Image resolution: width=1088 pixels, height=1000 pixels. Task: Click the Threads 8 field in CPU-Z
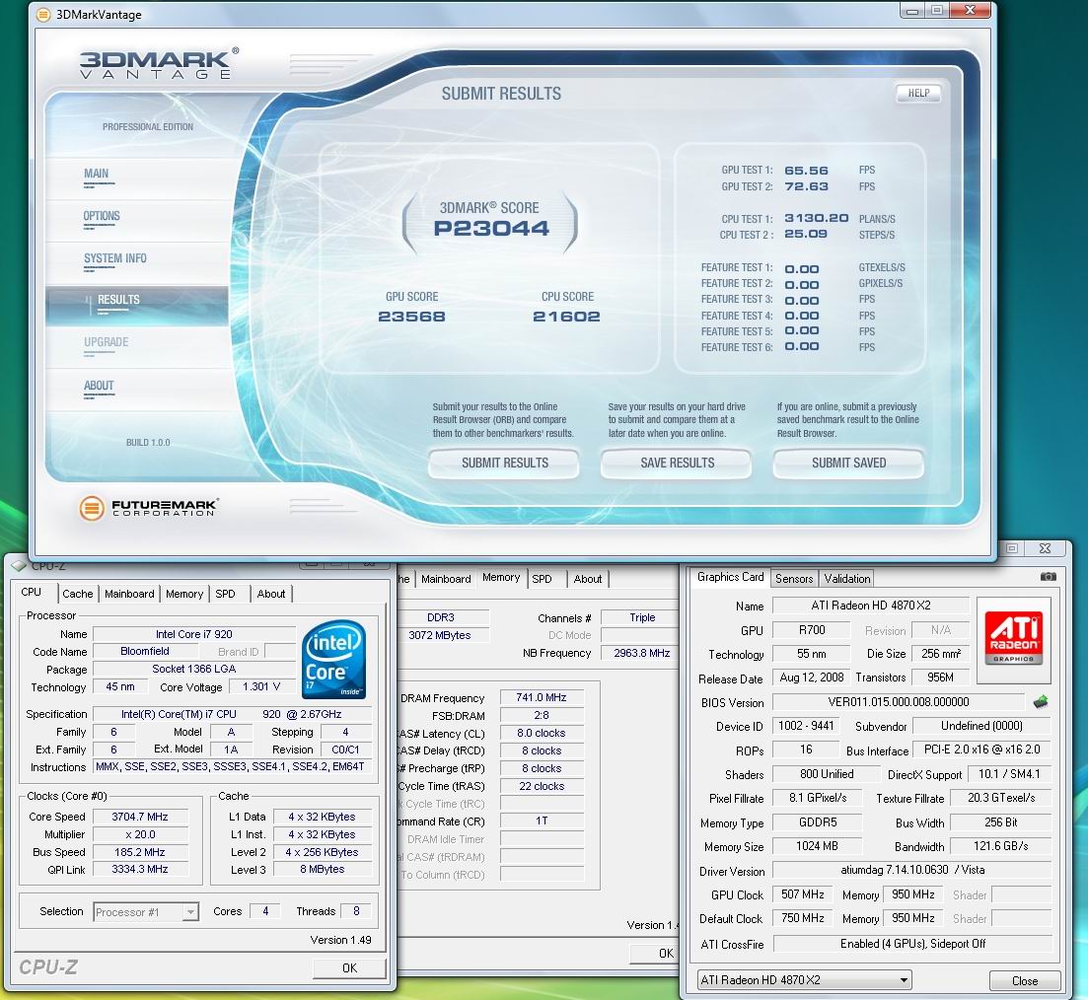tap(356, 911)
